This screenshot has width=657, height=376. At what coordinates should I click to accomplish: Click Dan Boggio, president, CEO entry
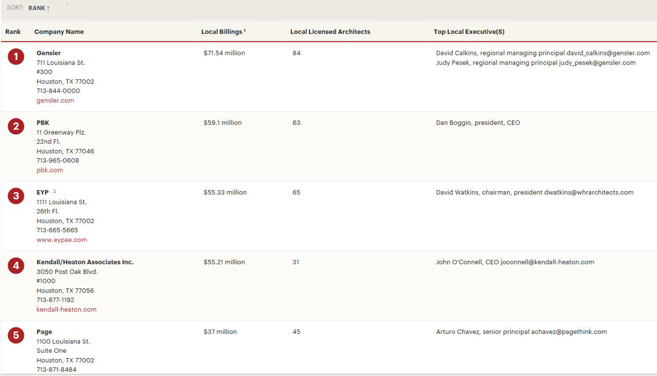pos(478,123)
